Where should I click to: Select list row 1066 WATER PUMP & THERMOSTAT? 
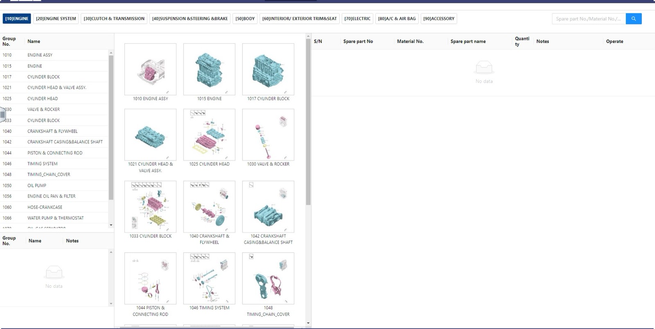(54, 218)
